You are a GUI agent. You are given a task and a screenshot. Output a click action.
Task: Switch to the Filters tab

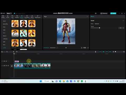tap(32, 17)
